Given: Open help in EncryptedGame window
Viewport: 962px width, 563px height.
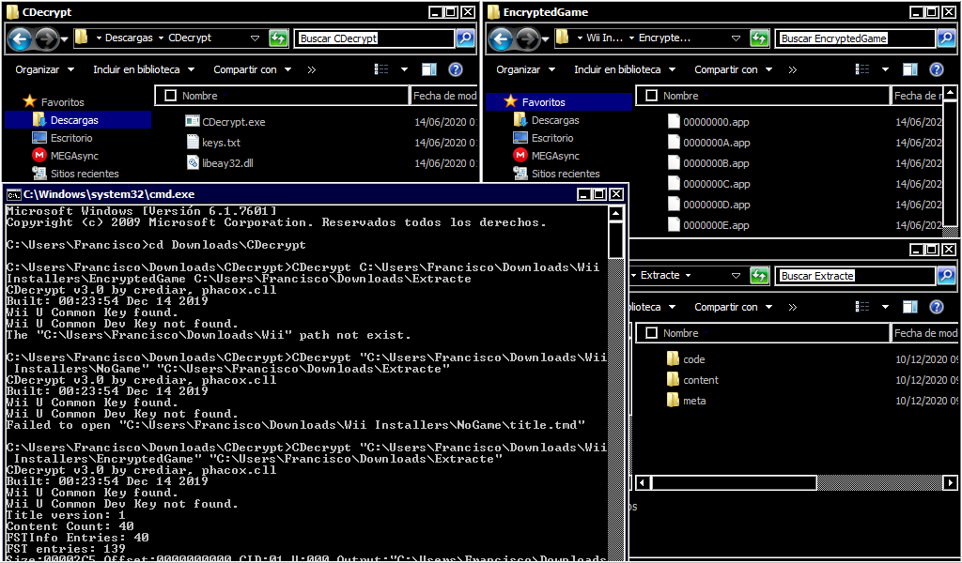Looking at the screenshot, I should 937,69.
